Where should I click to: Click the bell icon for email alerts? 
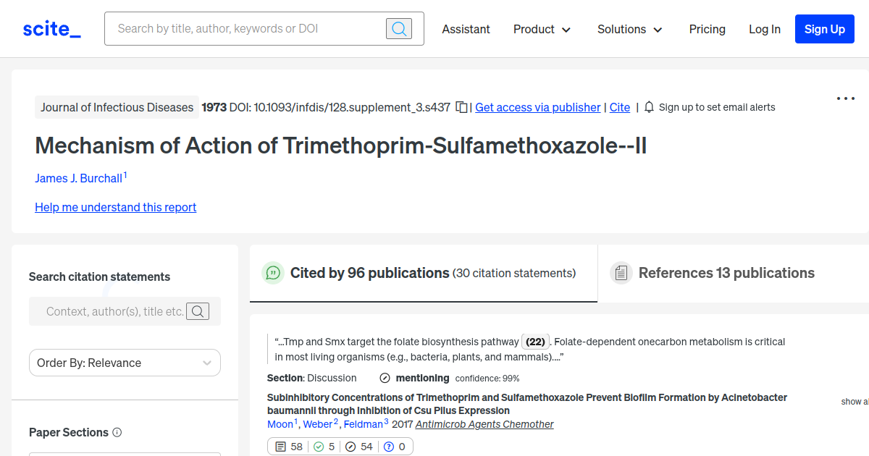(x=649, y=106)
